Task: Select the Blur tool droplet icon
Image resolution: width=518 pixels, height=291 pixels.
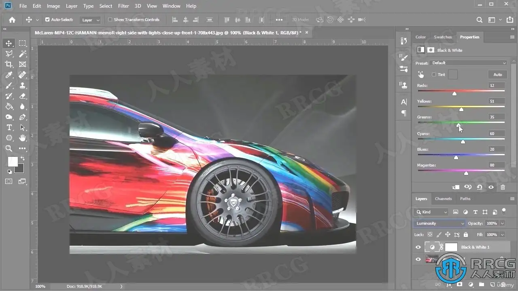Action: (x=22, y=107)
